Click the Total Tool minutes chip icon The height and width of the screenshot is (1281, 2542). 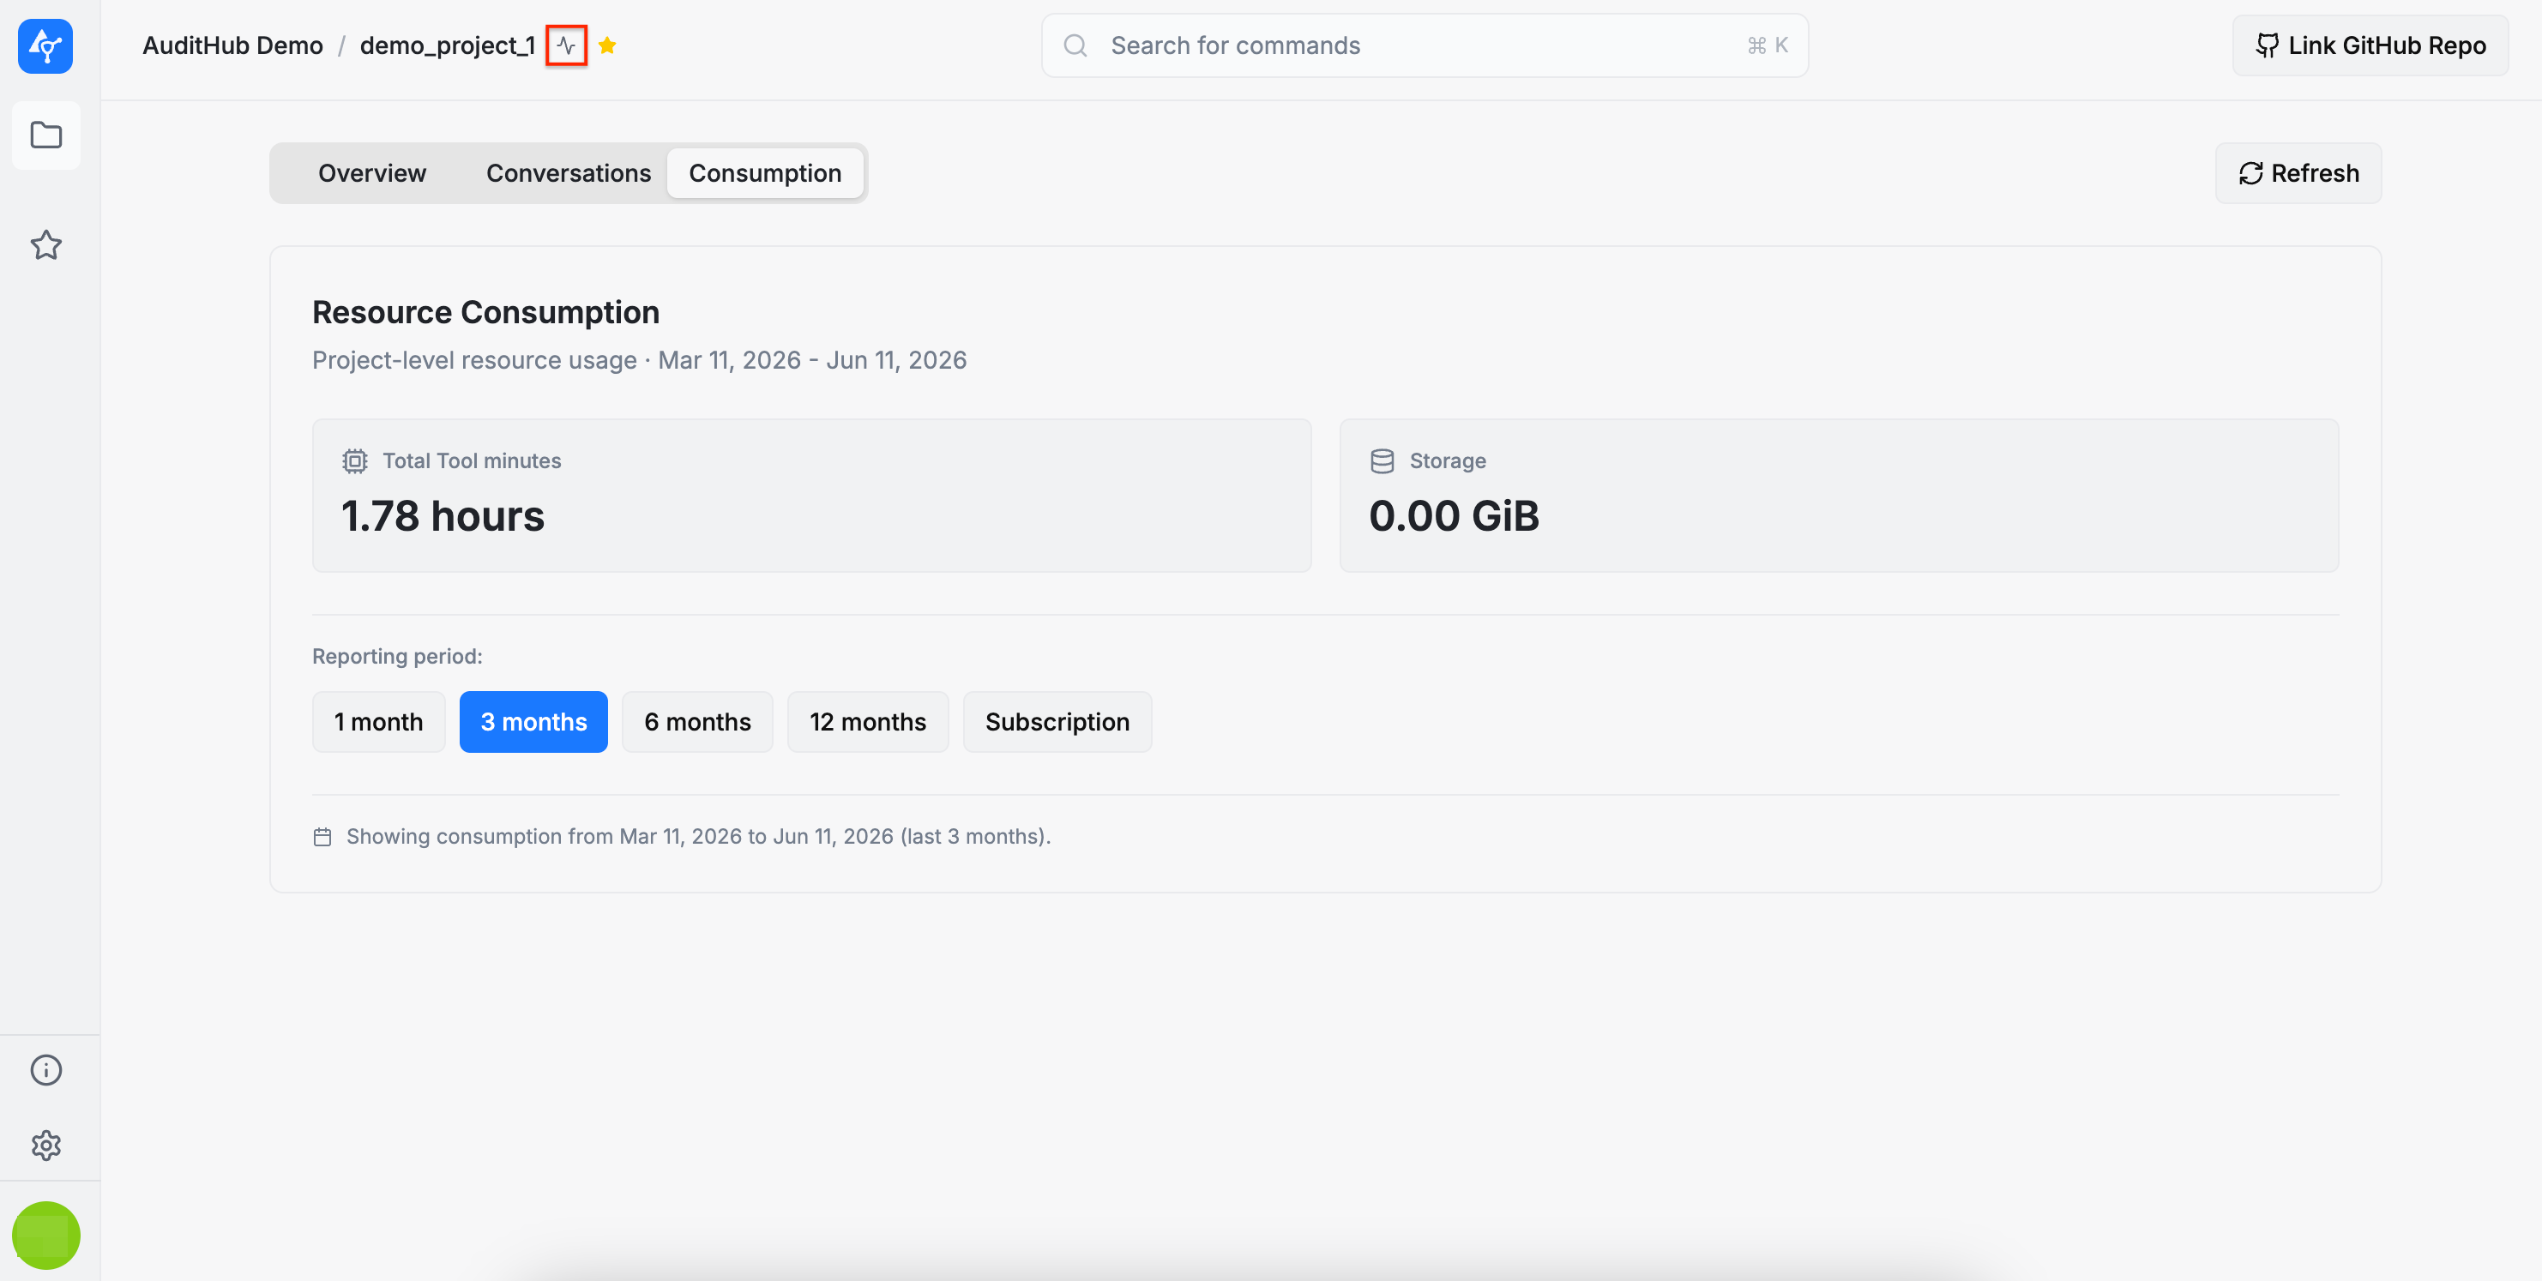pos(354,461)
